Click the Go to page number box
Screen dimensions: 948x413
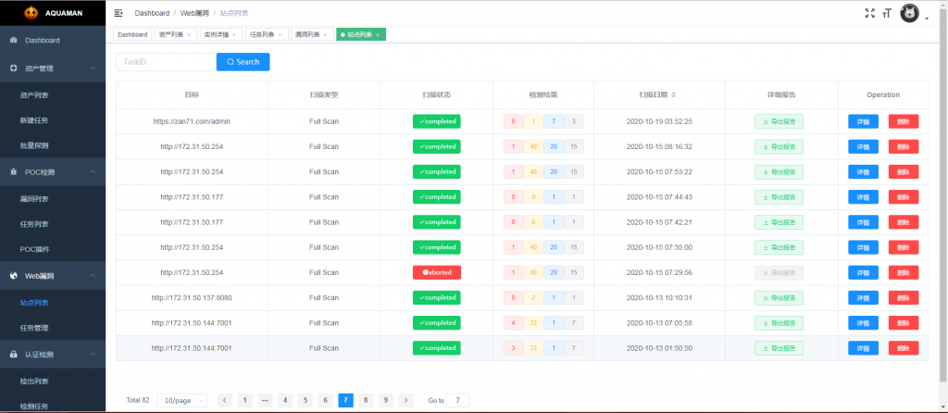click(x=457, y=400)
